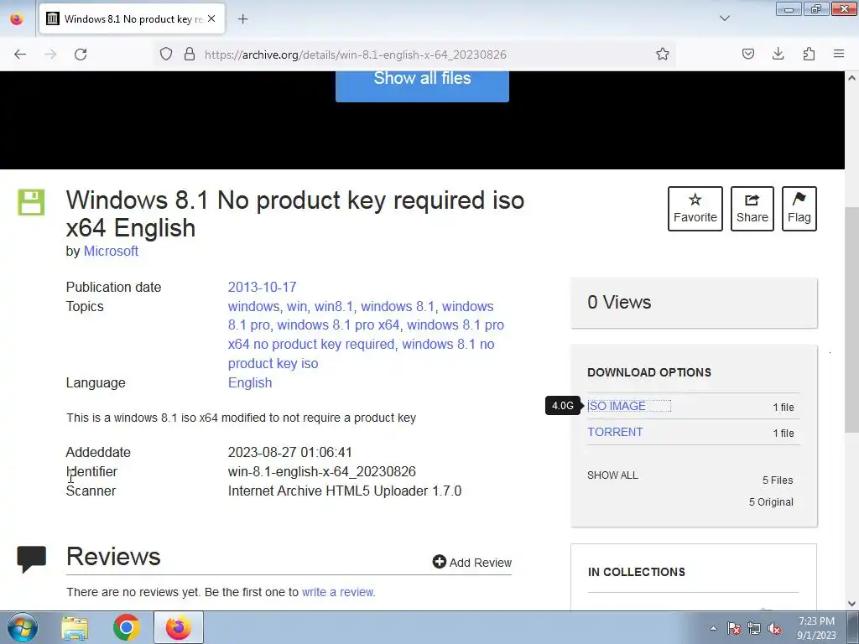Click the green floppy disk software icon
Image resolution: width=859 pixels, height=644 pixels.
(31, 202)
